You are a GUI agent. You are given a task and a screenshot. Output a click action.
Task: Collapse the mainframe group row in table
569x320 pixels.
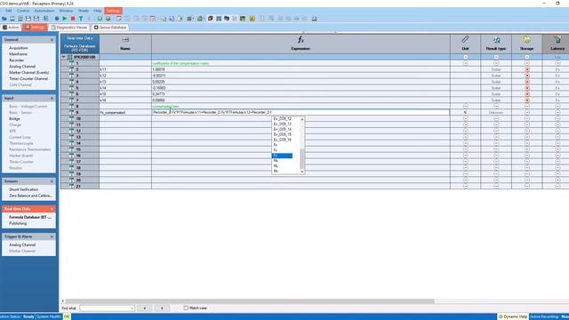coord(64,57)
